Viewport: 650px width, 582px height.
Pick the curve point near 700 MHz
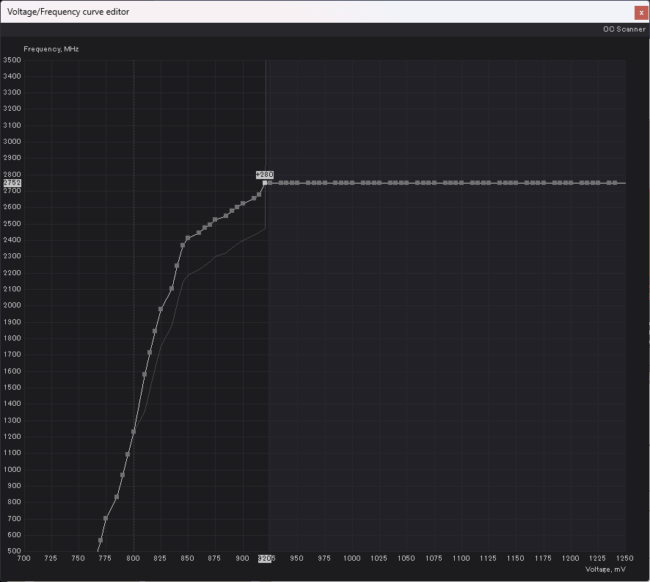point(106,518)
